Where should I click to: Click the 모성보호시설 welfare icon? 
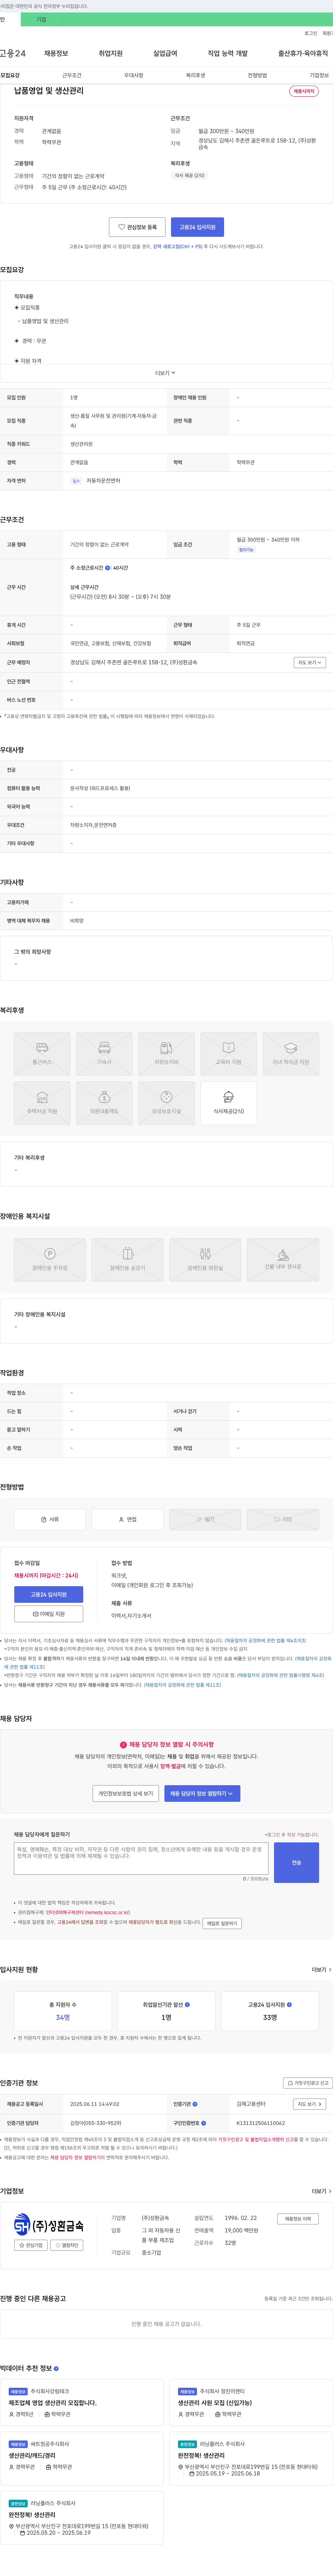[x=166, y=1103]
